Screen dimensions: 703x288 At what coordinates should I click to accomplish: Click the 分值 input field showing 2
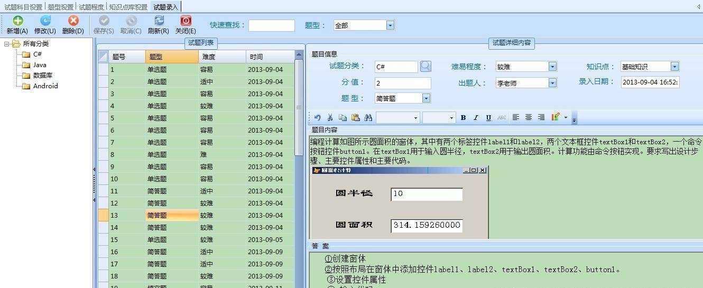(x=403, y=83)
